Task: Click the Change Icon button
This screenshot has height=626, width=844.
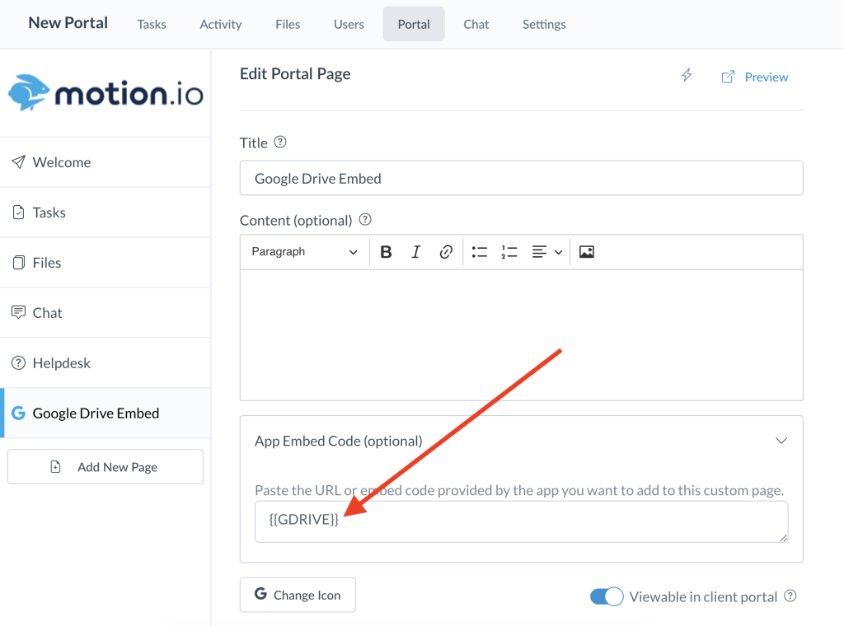Action: (298, 595)
